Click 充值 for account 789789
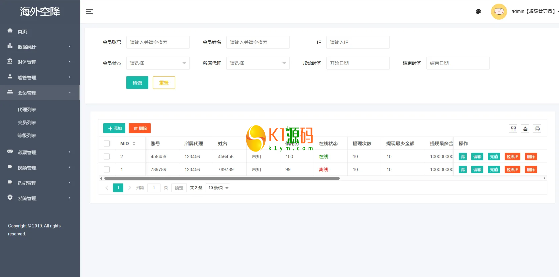The image size is (559, 277). click(x=494, y=169)
